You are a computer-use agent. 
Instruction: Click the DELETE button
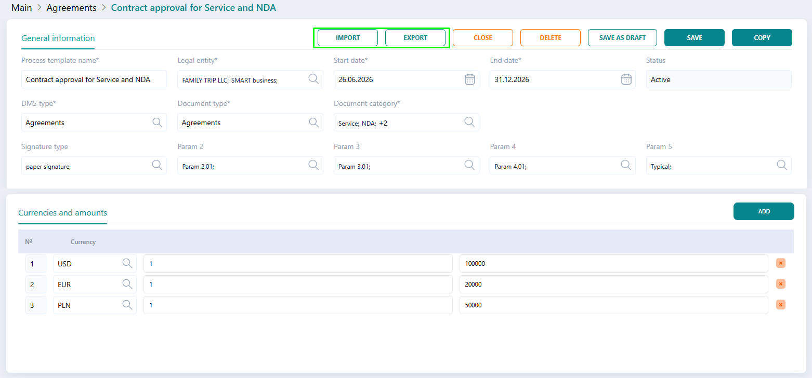coord(551,38)
